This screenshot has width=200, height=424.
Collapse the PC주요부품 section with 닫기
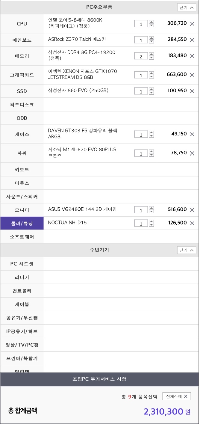pyautogui.click(x=187, y=7)
